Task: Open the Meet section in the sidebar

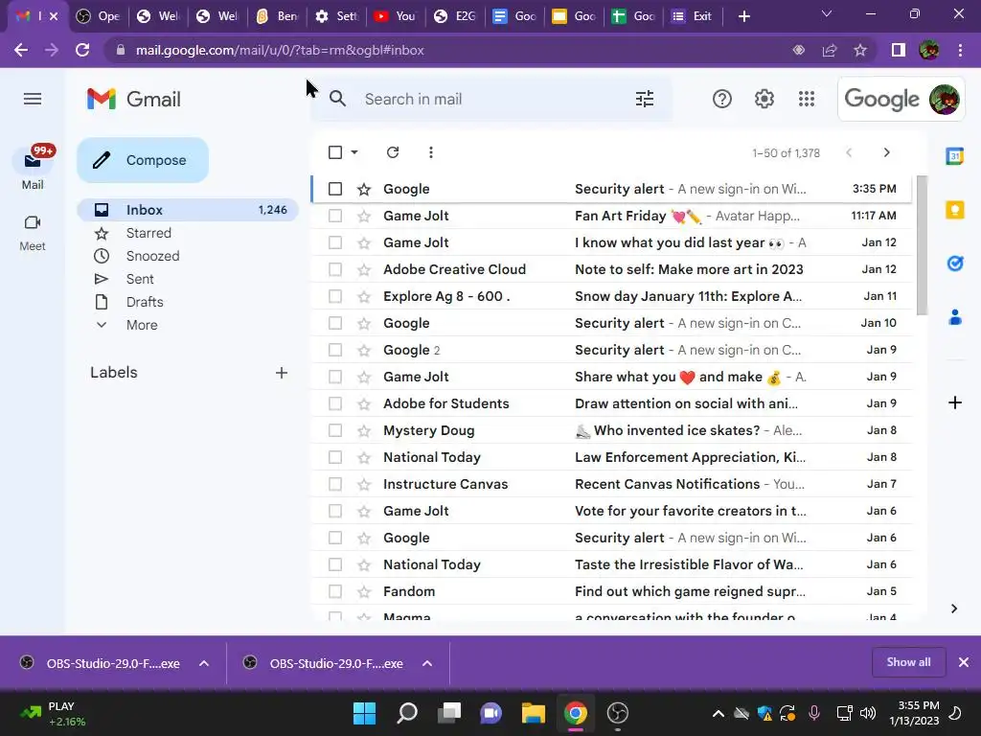Action: (x=33, y=233)
